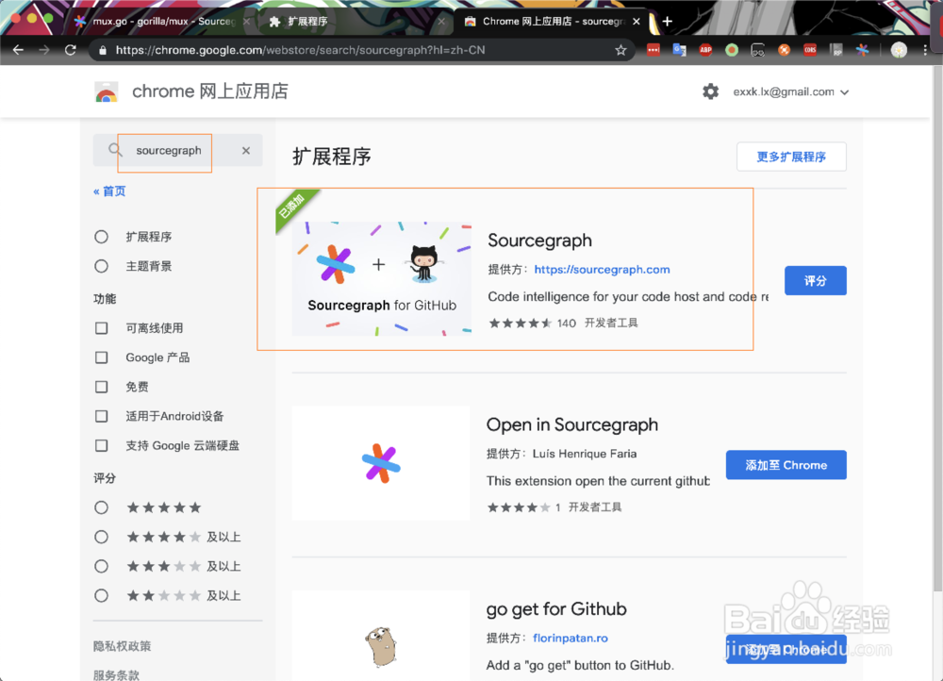Screen dimensions: 943x681
Task: Open the glasses reader extension icon
Action: pyautogui.click(x=758, y=50)
